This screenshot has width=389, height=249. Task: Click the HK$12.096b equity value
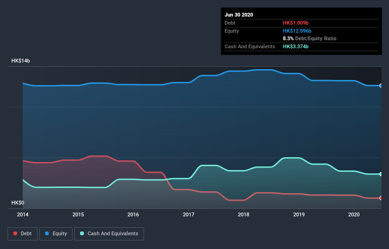click(297, 31)
